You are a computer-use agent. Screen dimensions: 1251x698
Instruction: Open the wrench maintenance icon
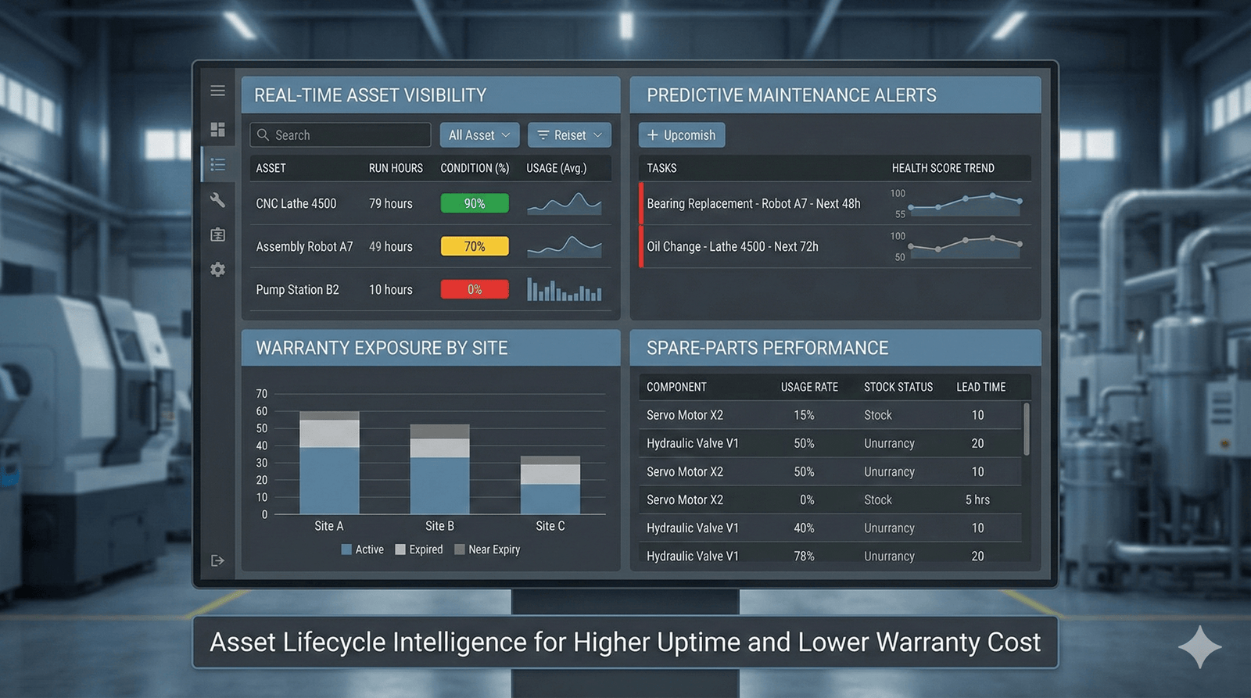pyautogui.click(x=217, y=200)
